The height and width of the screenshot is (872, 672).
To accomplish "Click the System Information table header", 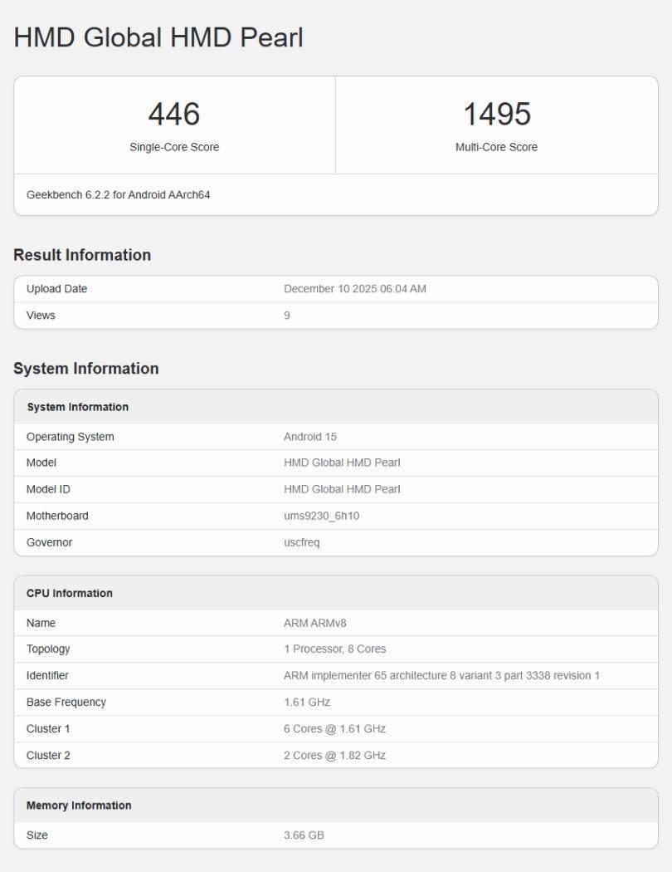I will coord(78,407).
